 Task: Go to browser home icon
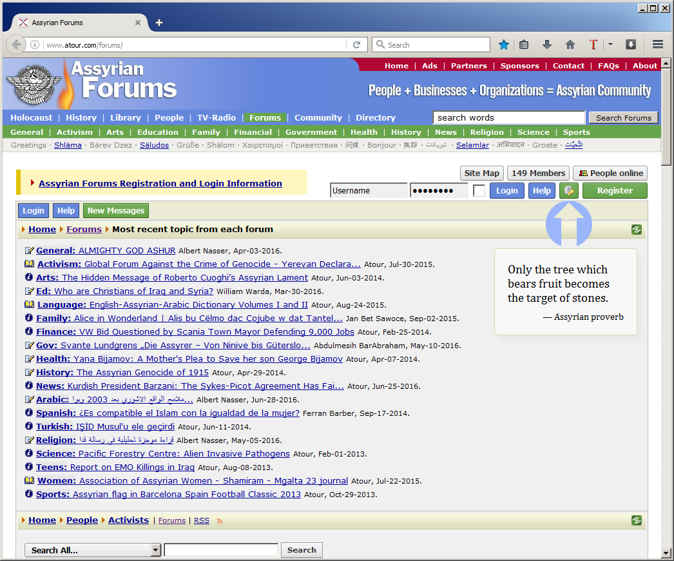pyautogui.click(x=570, y=44)
